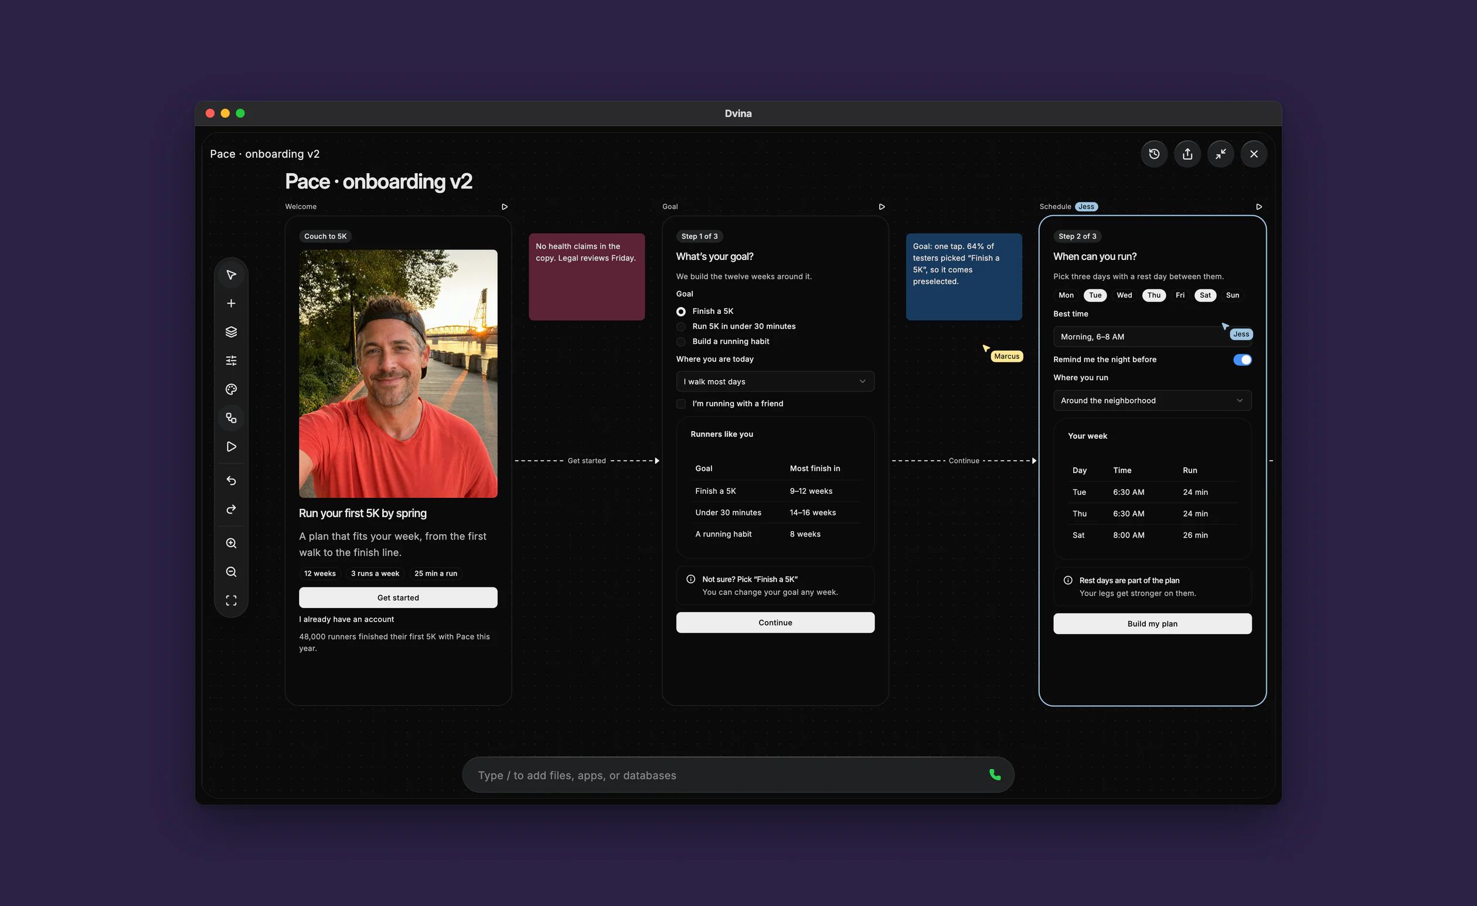The width and height of the screenshot is (1477, 906).
Task: Open the color palette tool
Action: 231,389
